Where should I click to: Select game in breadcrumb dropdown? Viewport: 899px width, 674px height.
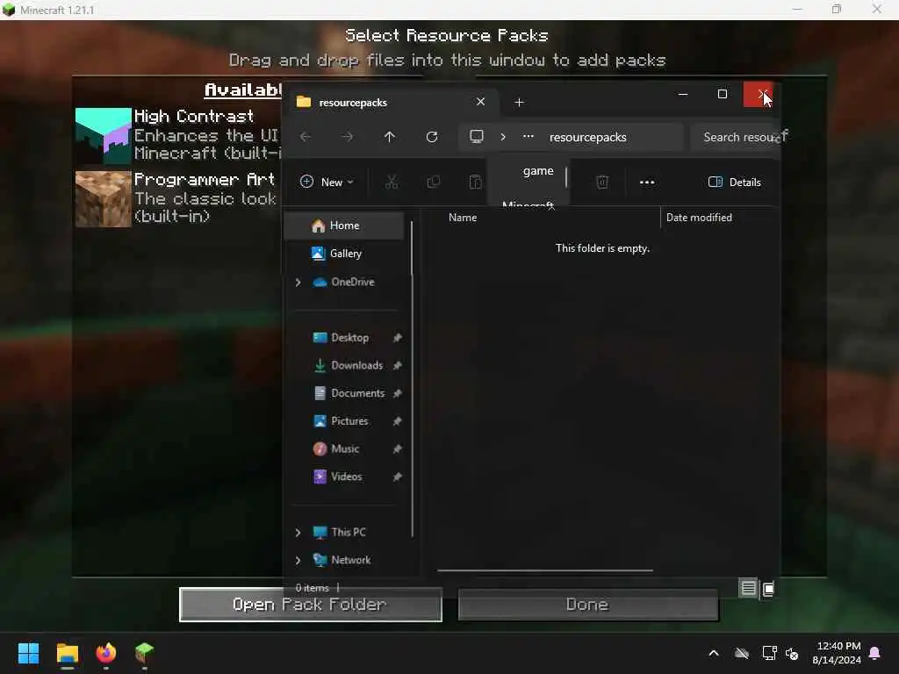click(x=538, y=171)
